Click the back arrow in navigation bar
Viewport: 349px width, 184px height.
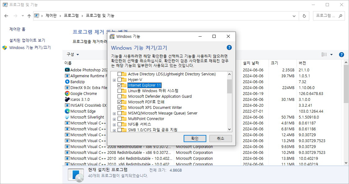[6, 16]
